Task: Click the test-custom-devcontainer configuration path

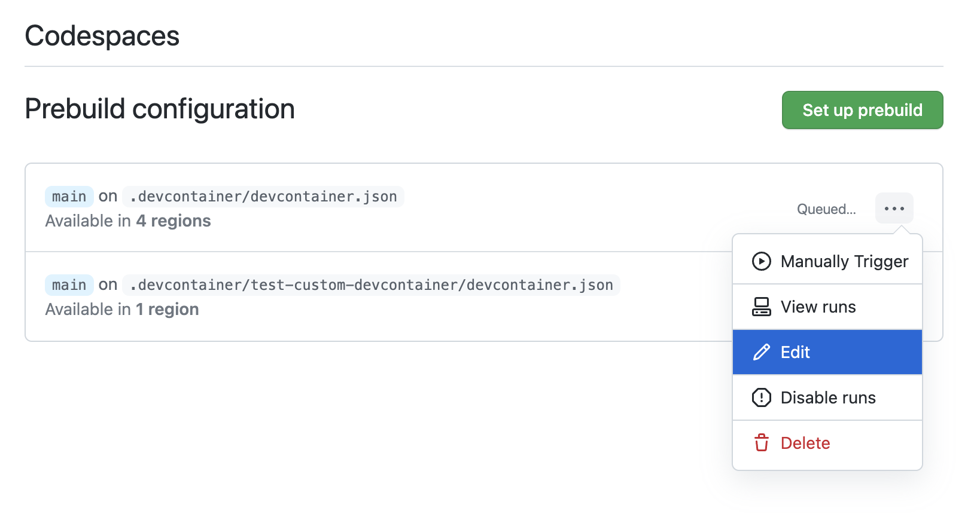Action: click(371, 285)
